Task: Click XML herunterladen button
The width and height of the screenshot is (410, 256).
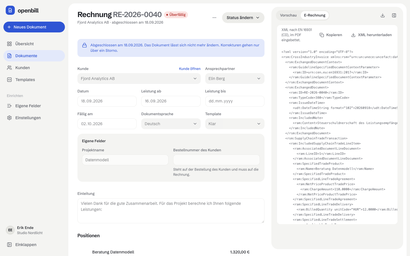Action: [372, 35]
